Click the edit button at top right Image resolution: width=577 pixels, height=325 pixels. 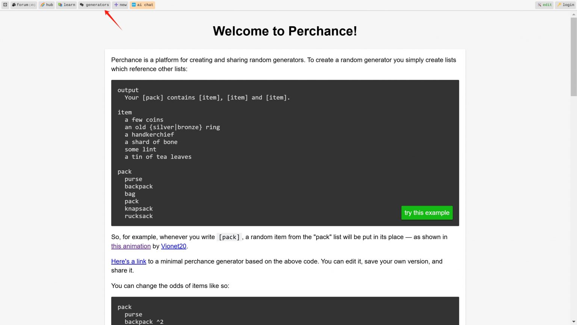tap(544, 5)
